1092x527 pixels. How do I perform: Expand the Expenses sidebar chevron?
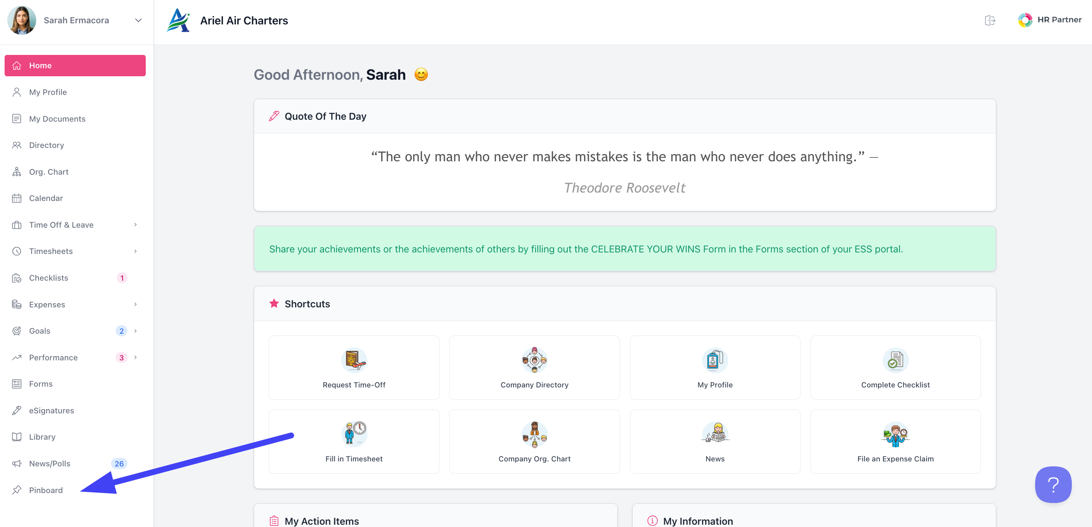(135, 305)
